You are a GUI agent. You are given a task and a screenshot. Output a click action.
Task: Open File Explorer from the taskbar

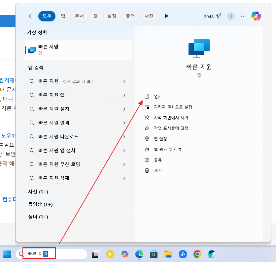click(168, 254)
